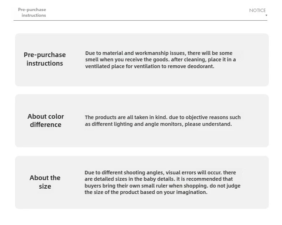Click the NOTICE label at top right
Screen dimensions: 282x225
pyautogui.click(x=257, y=10)
